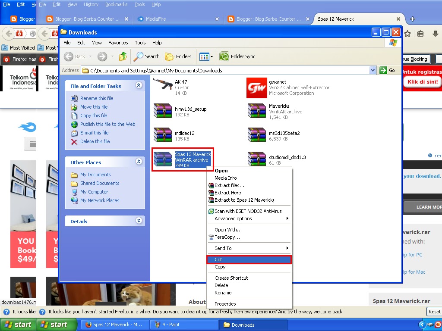
Task: Select the studiomdl_dod1.3 archive icon
Action: tap(256, 159)
